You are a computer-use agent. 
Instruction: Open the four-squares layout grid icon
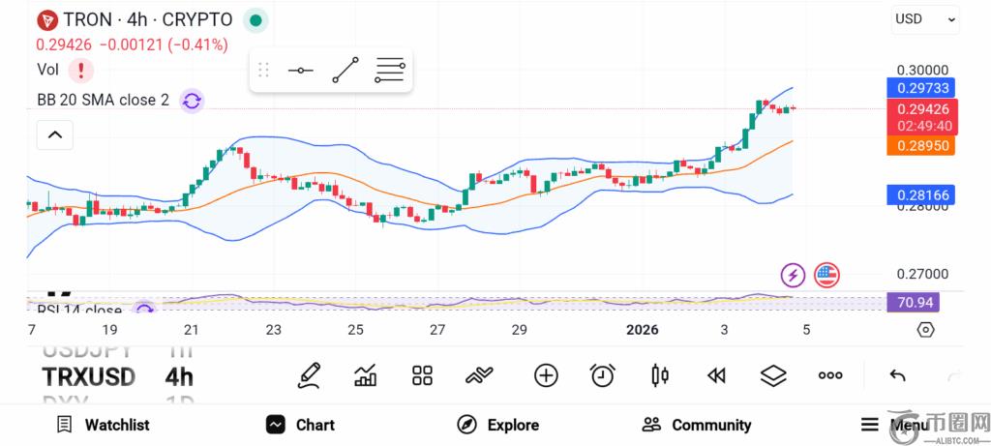[422, 376]
